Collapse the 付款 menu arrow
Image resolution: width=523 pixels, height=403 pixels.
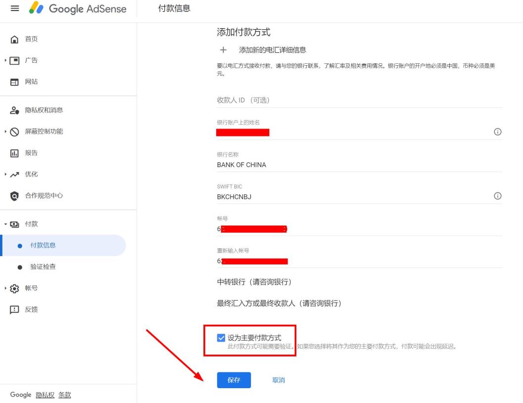point(5,224)
